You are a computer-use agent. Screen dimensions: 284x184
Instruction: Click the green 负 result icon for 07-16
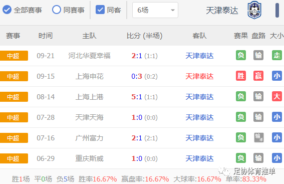pos(241,137)
